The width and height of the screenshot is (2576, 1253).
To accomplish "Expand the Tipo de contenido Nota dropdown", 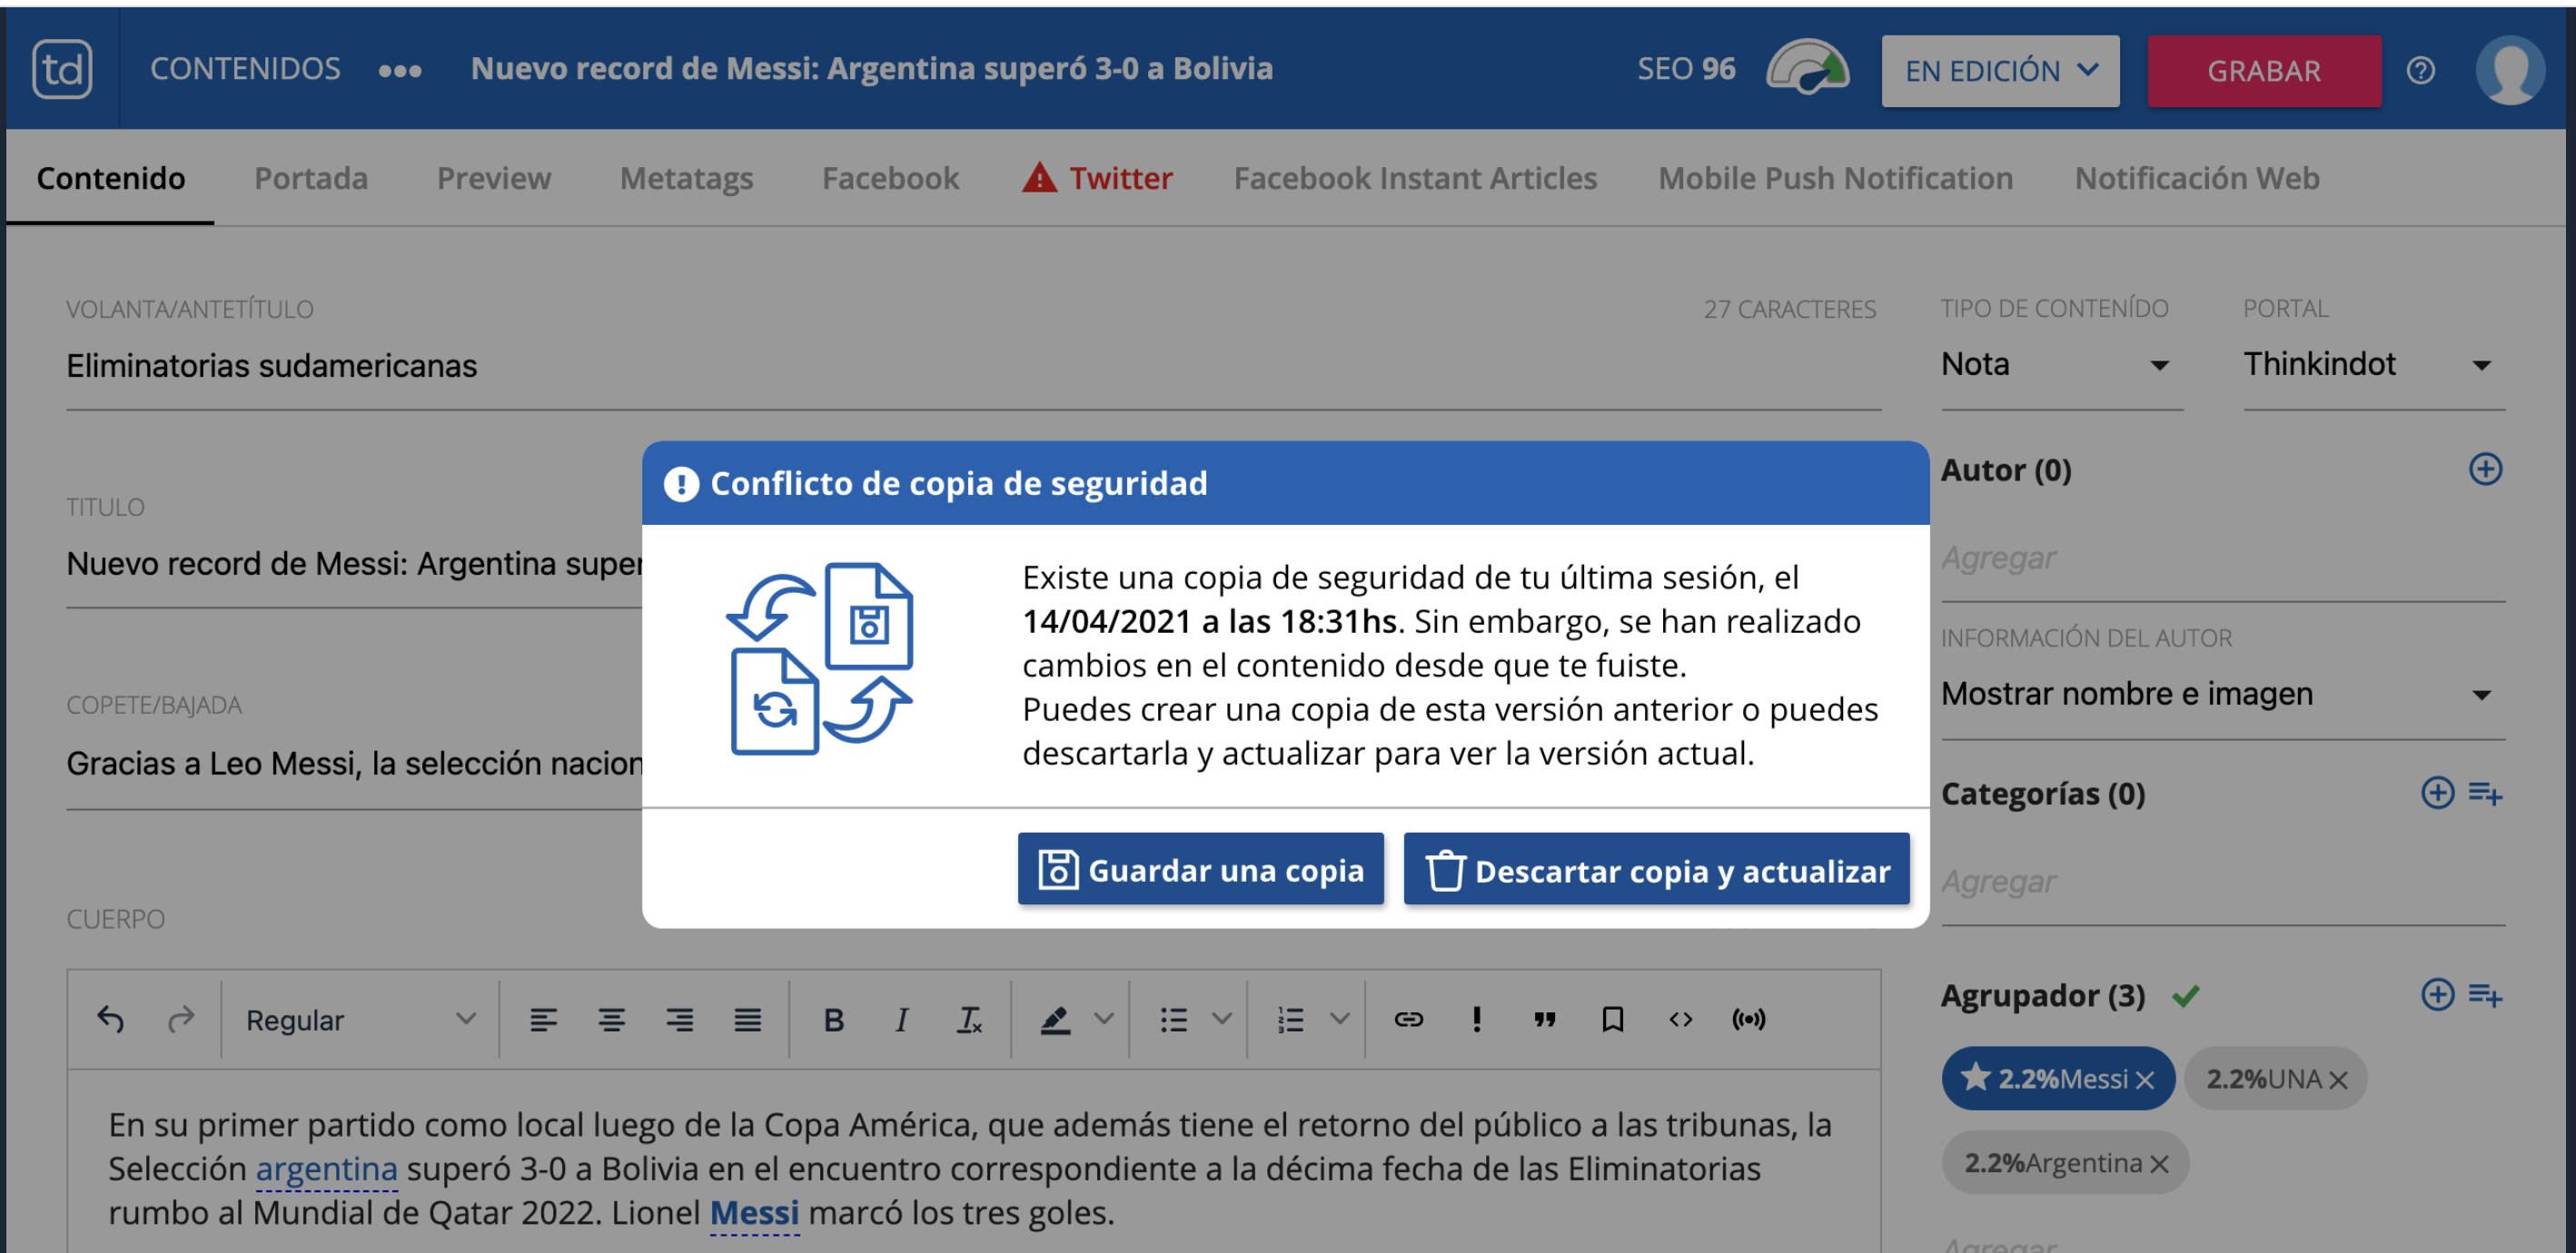I will tap(2060, 365).
